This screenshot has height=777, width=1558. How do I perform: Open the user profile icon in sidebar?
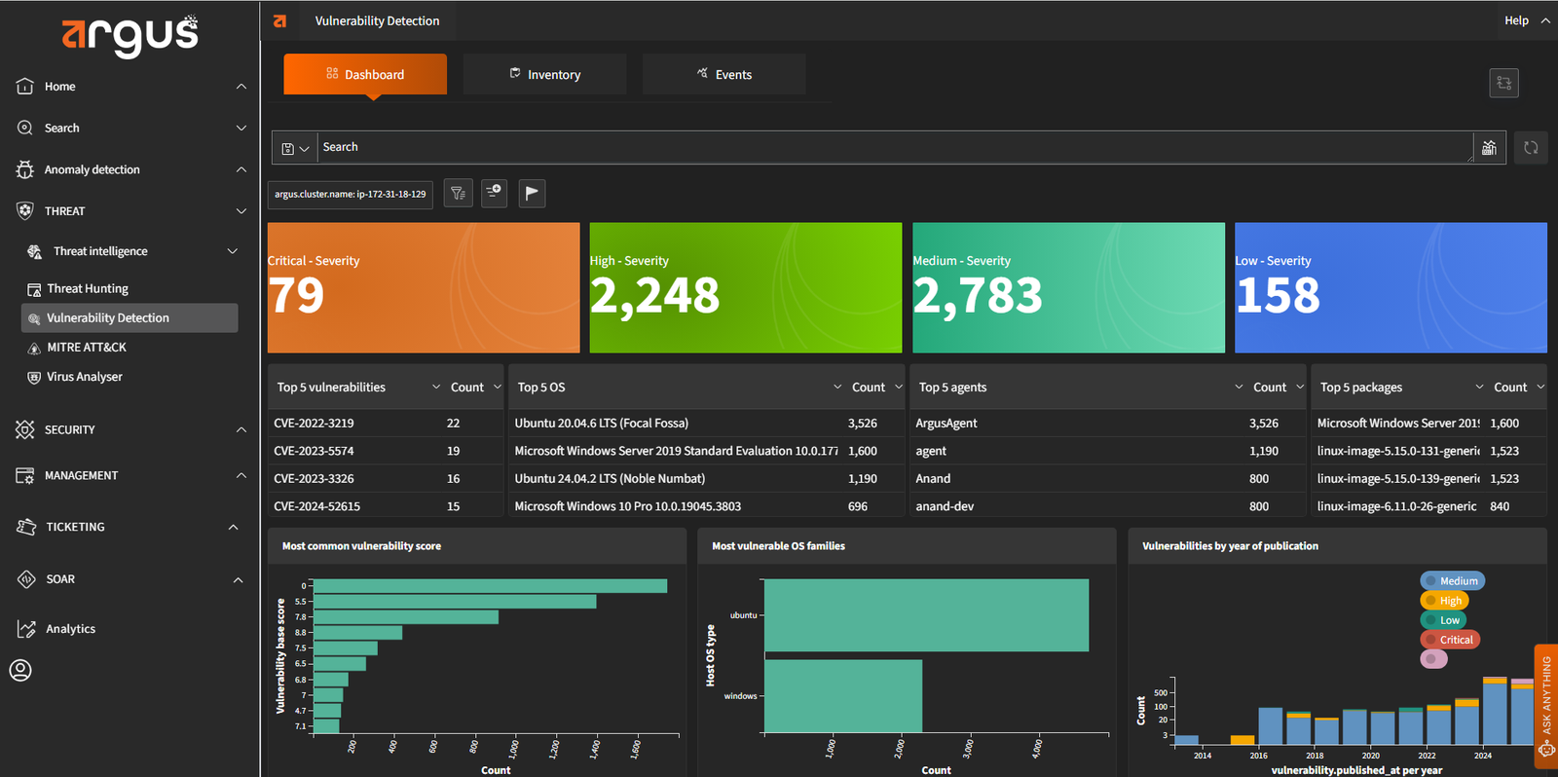(x=20, y=670)
